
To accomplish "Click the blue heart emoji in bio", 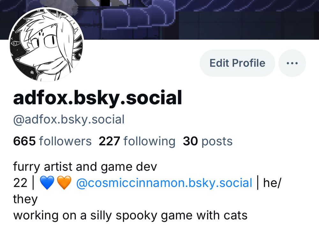I will tap(47, 183).
